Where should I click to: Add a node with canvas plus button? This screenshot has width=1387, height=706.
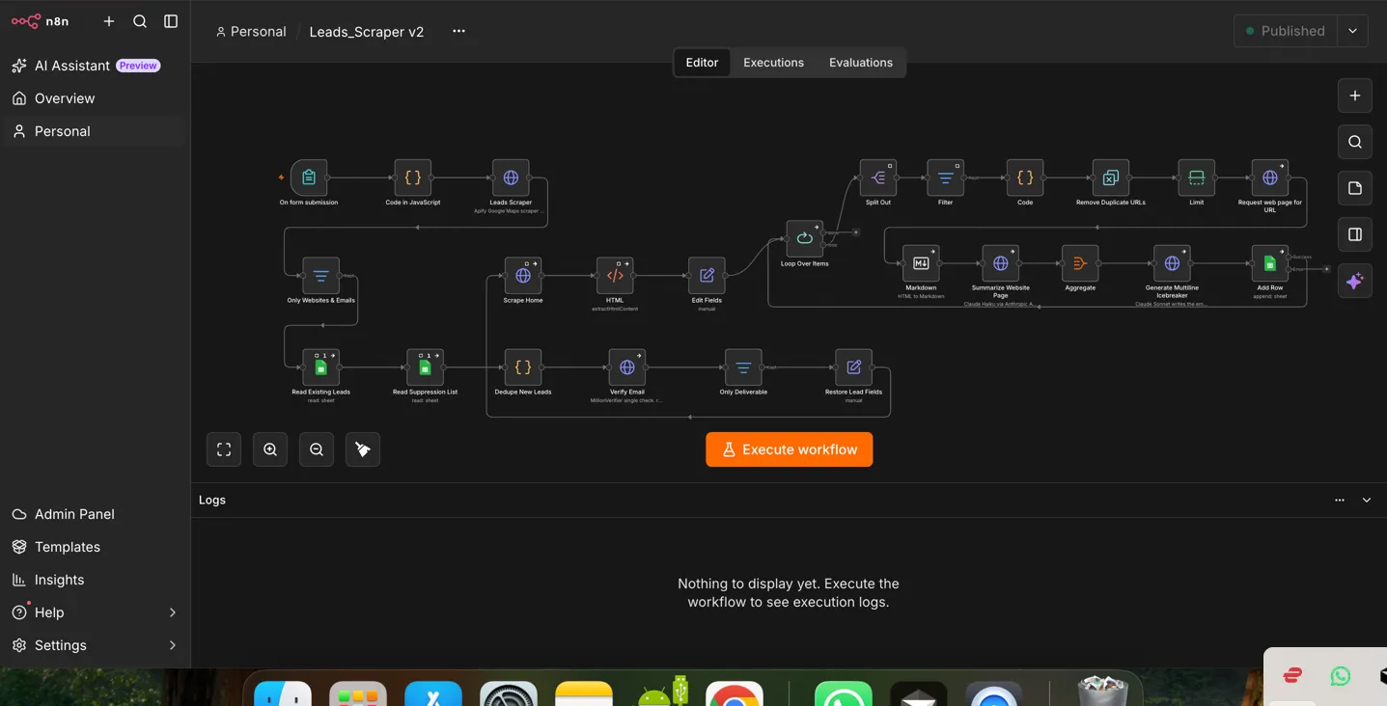point(1355,95)
